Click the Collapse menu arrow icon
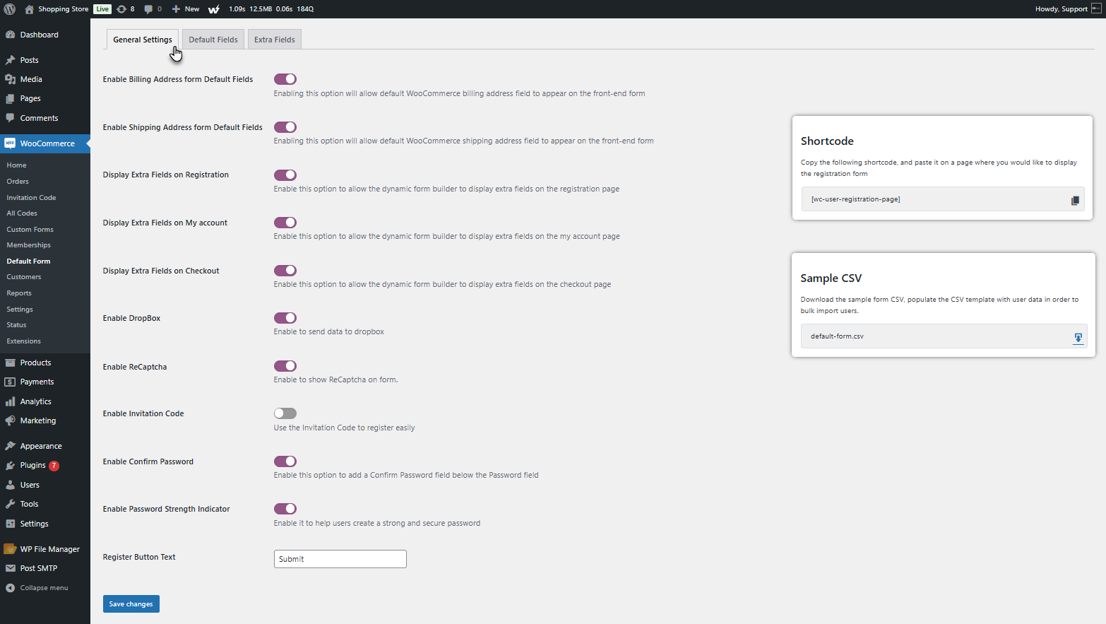Viewport: 1106px width, 624px height. [11, 588]
